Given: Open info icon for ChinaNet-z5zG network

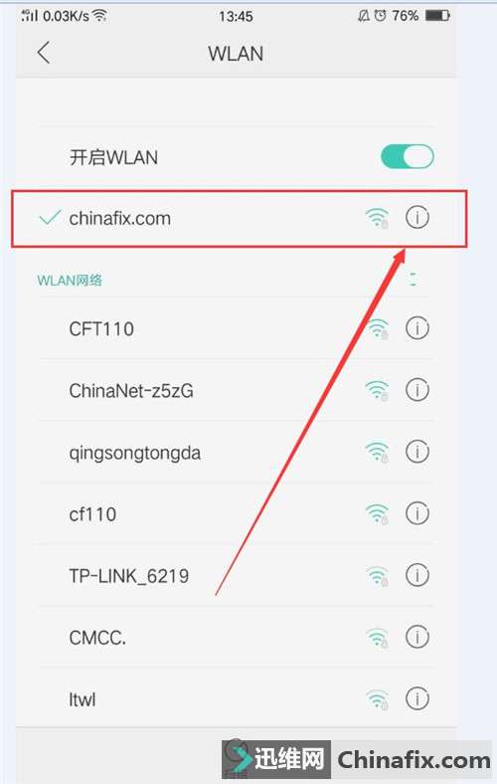Looking at the screenshot, I should pos(417,390).
